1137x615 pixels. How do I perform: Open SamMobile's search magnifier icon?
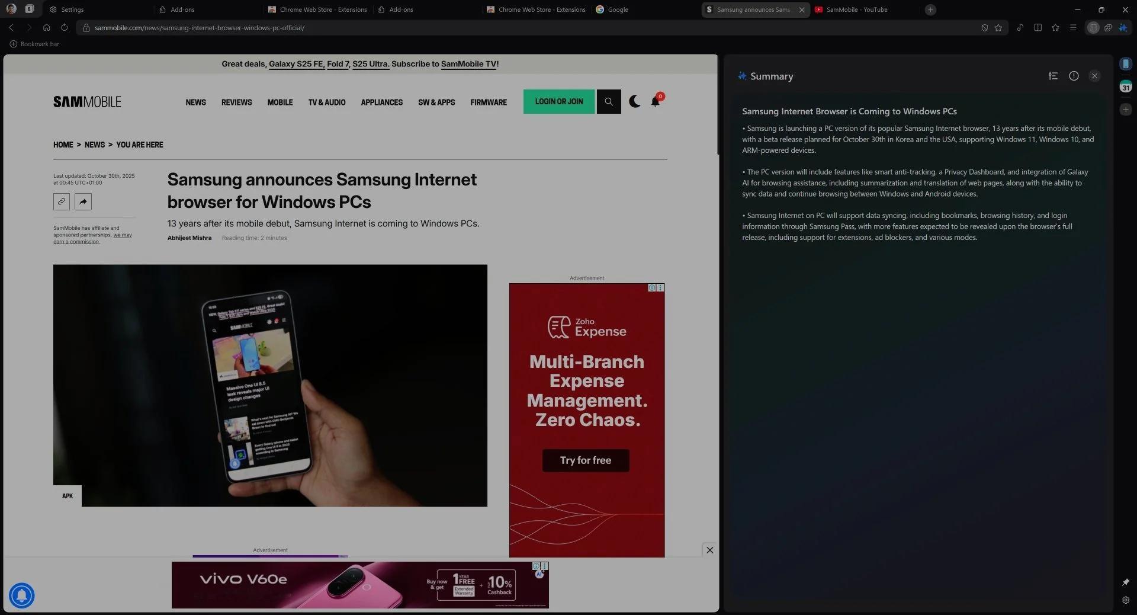click(608, 101)
